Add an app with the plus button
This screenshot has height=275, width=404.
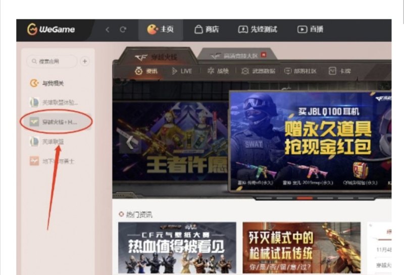pyautogui.click(x=85, y=61)
